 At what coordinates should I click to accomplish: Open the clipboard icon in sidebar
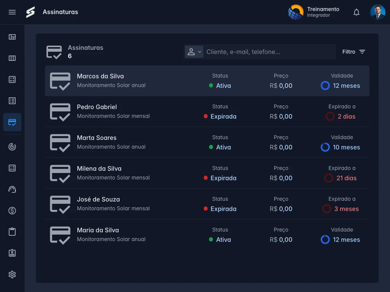coord(12,232)
